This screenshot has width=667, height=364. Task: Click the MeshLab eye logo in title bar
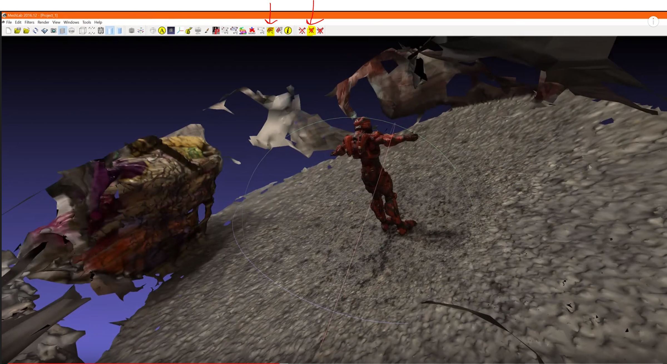coord(4,15)
